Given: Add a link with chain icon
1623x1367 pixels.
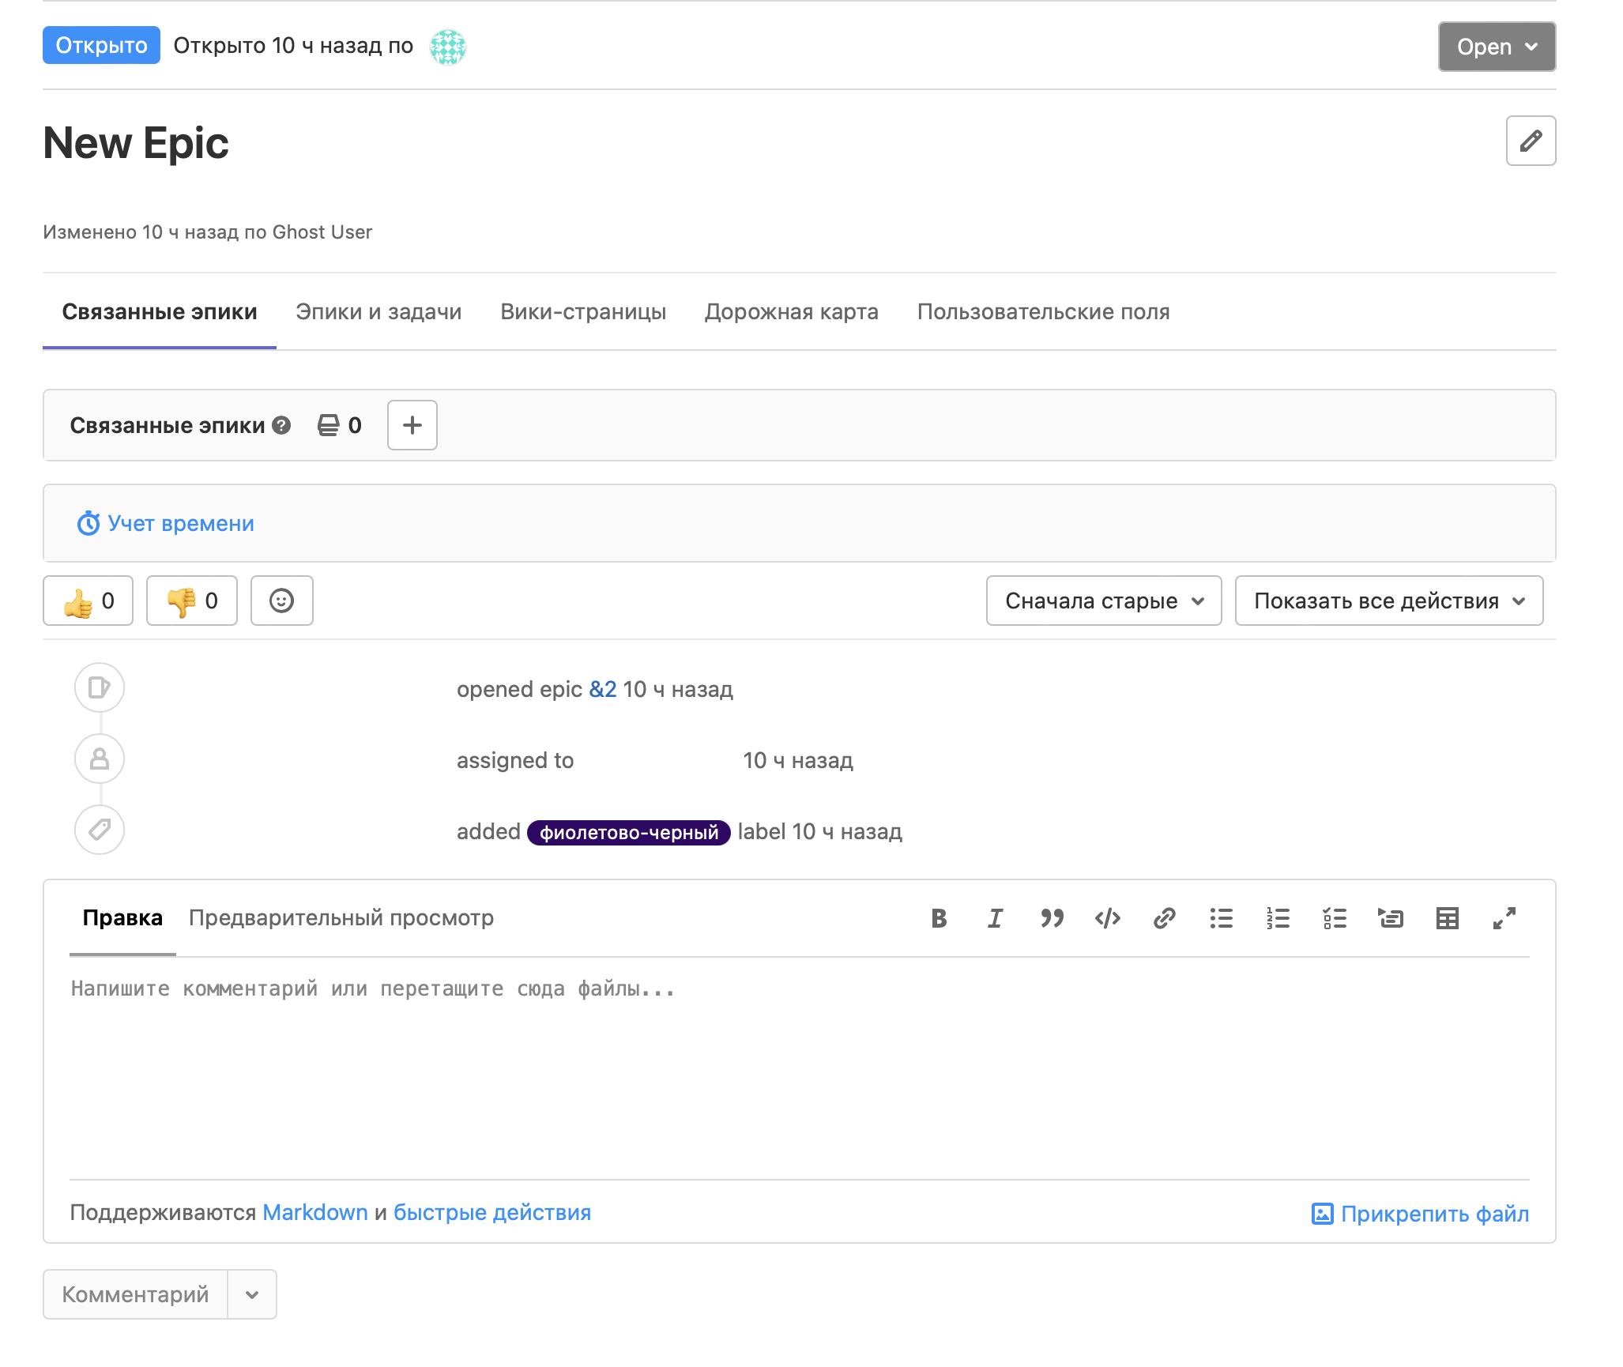Looking at the screenshot, I should 1164,918.
